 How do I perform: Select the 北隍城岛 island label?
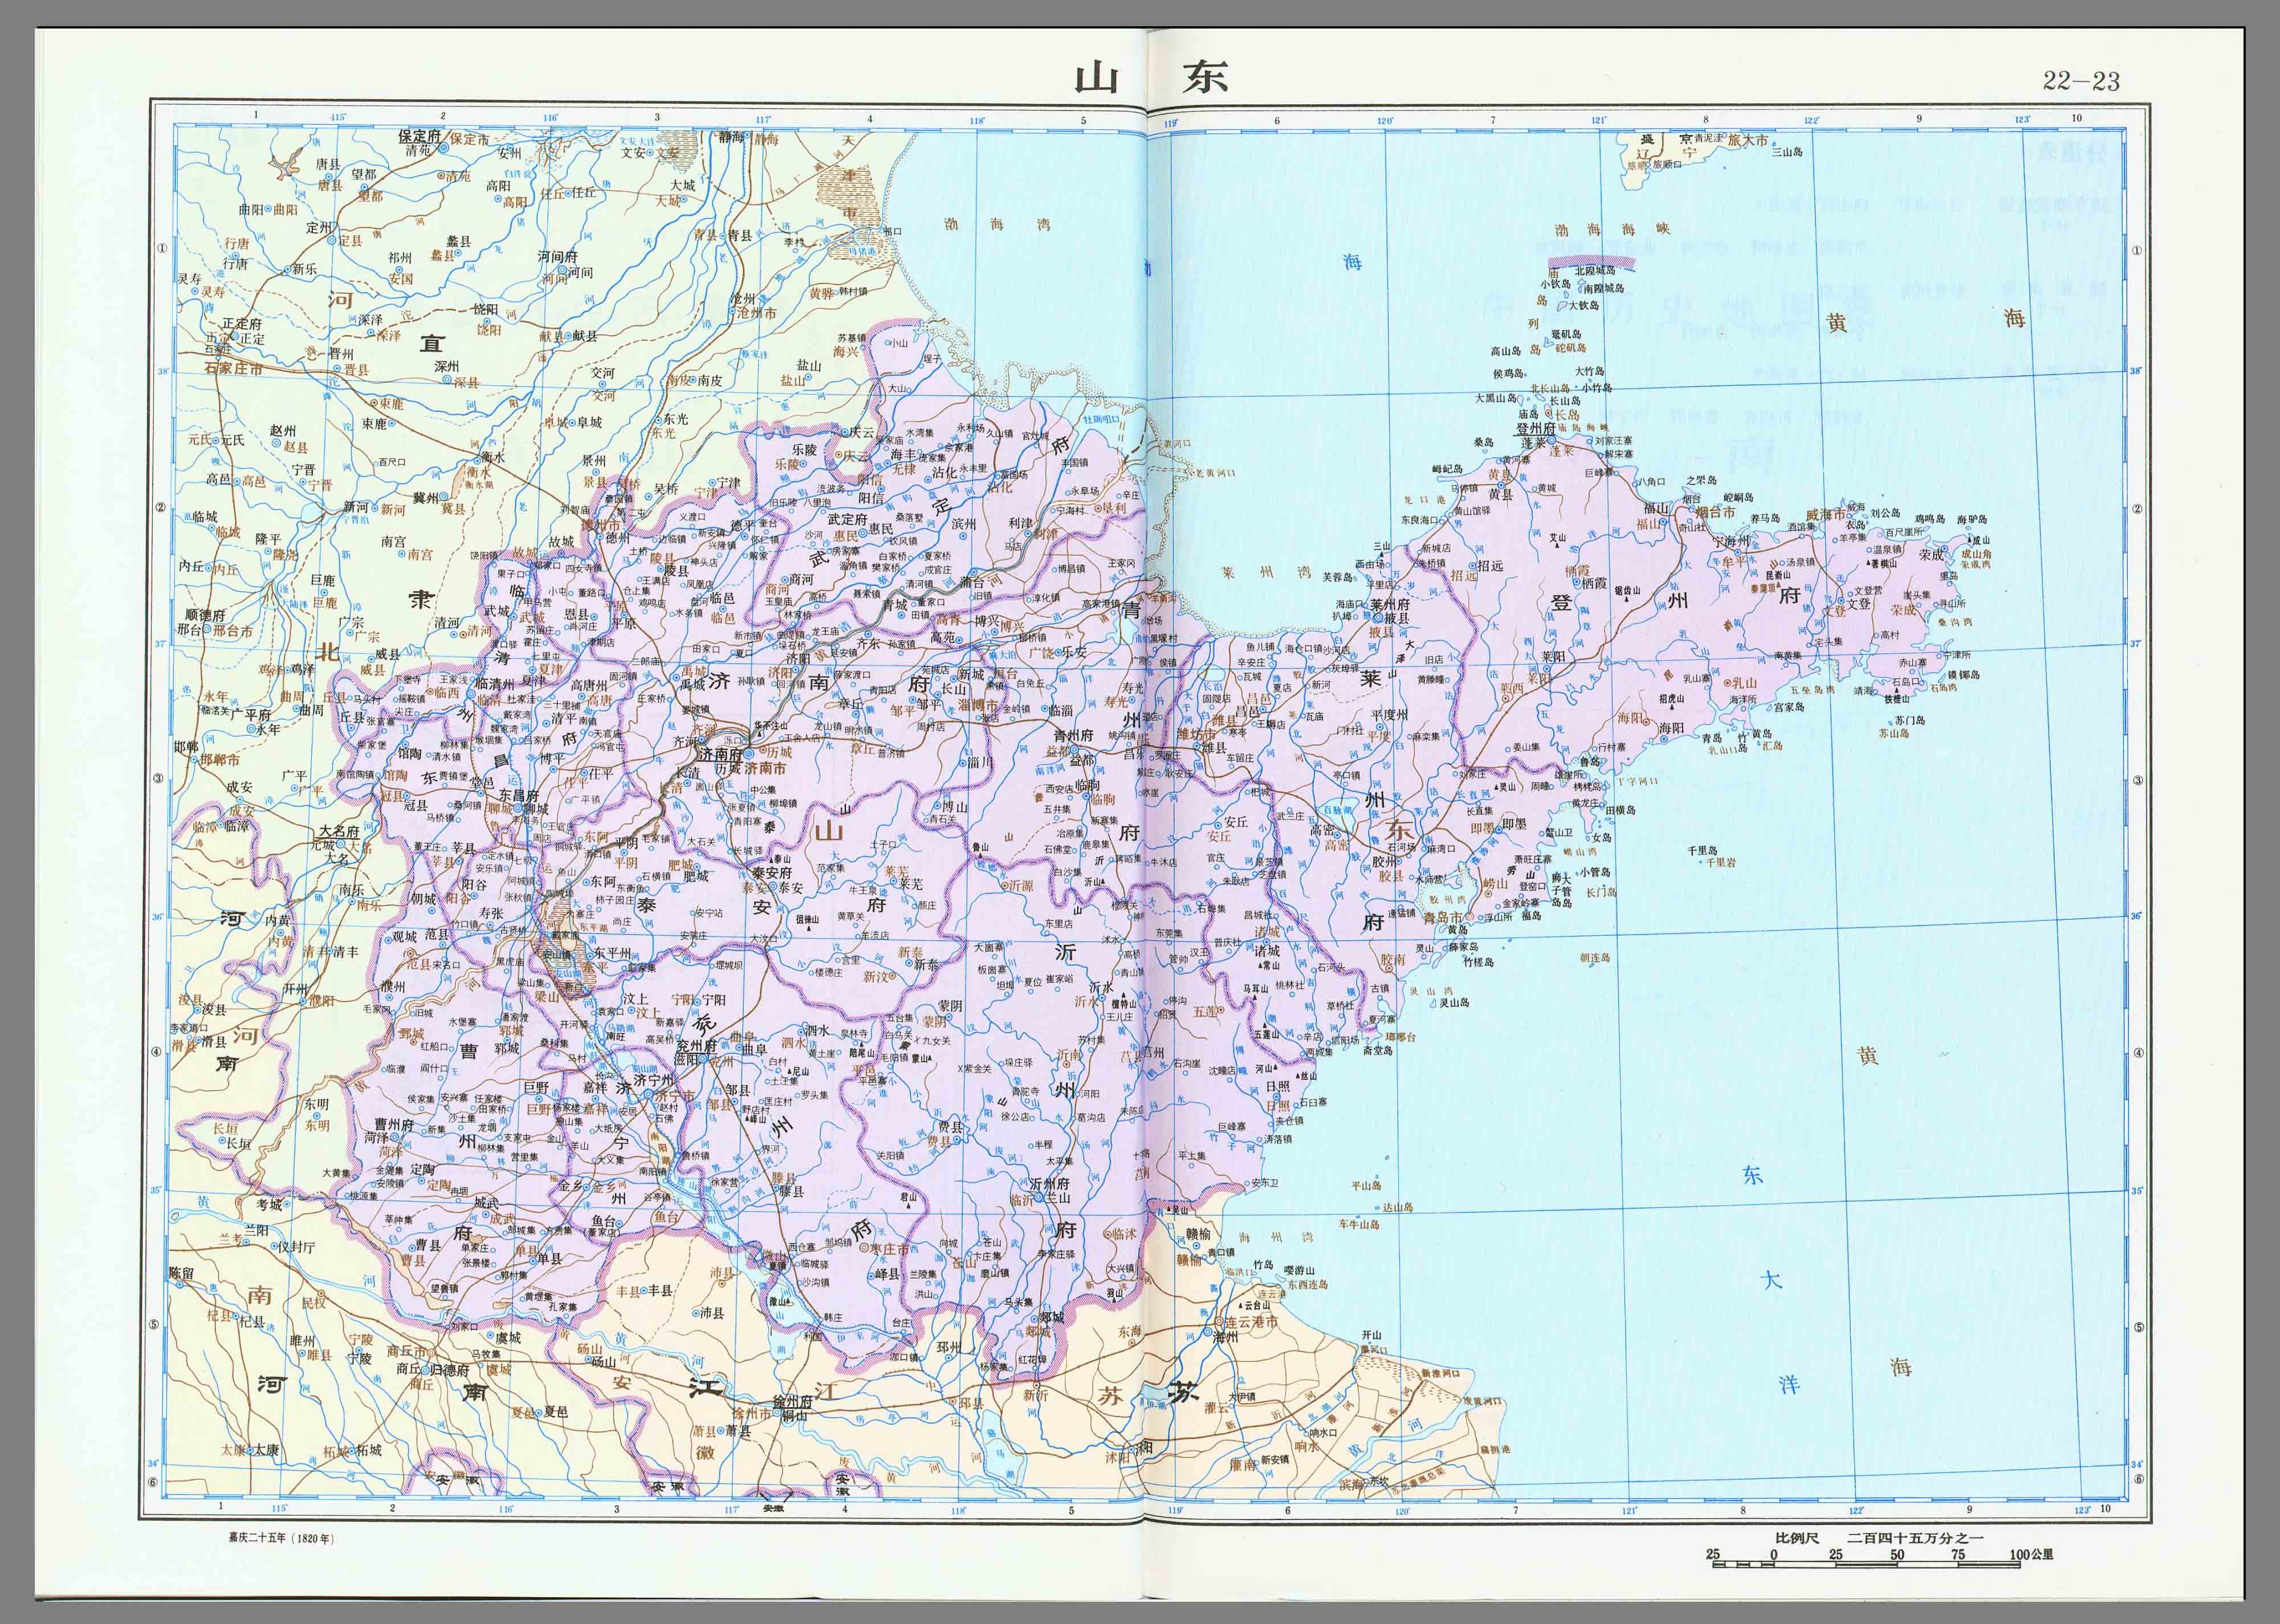coord(1595,270)
